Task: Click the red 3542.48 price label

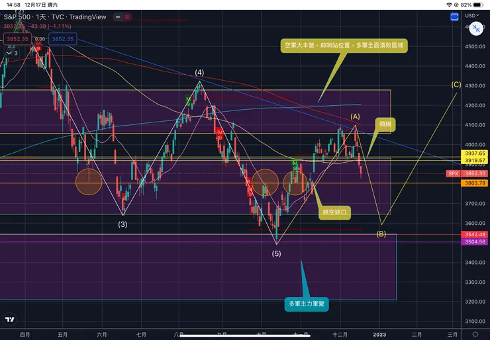Action: [x=475, y=234]
